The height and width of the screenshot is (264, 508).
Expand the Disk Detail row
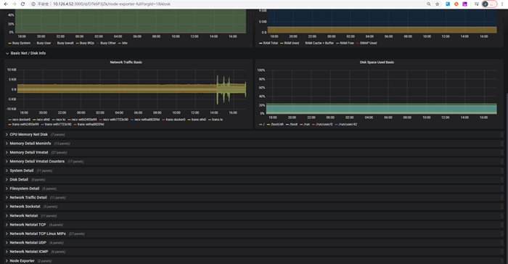[x=253, y=179]
